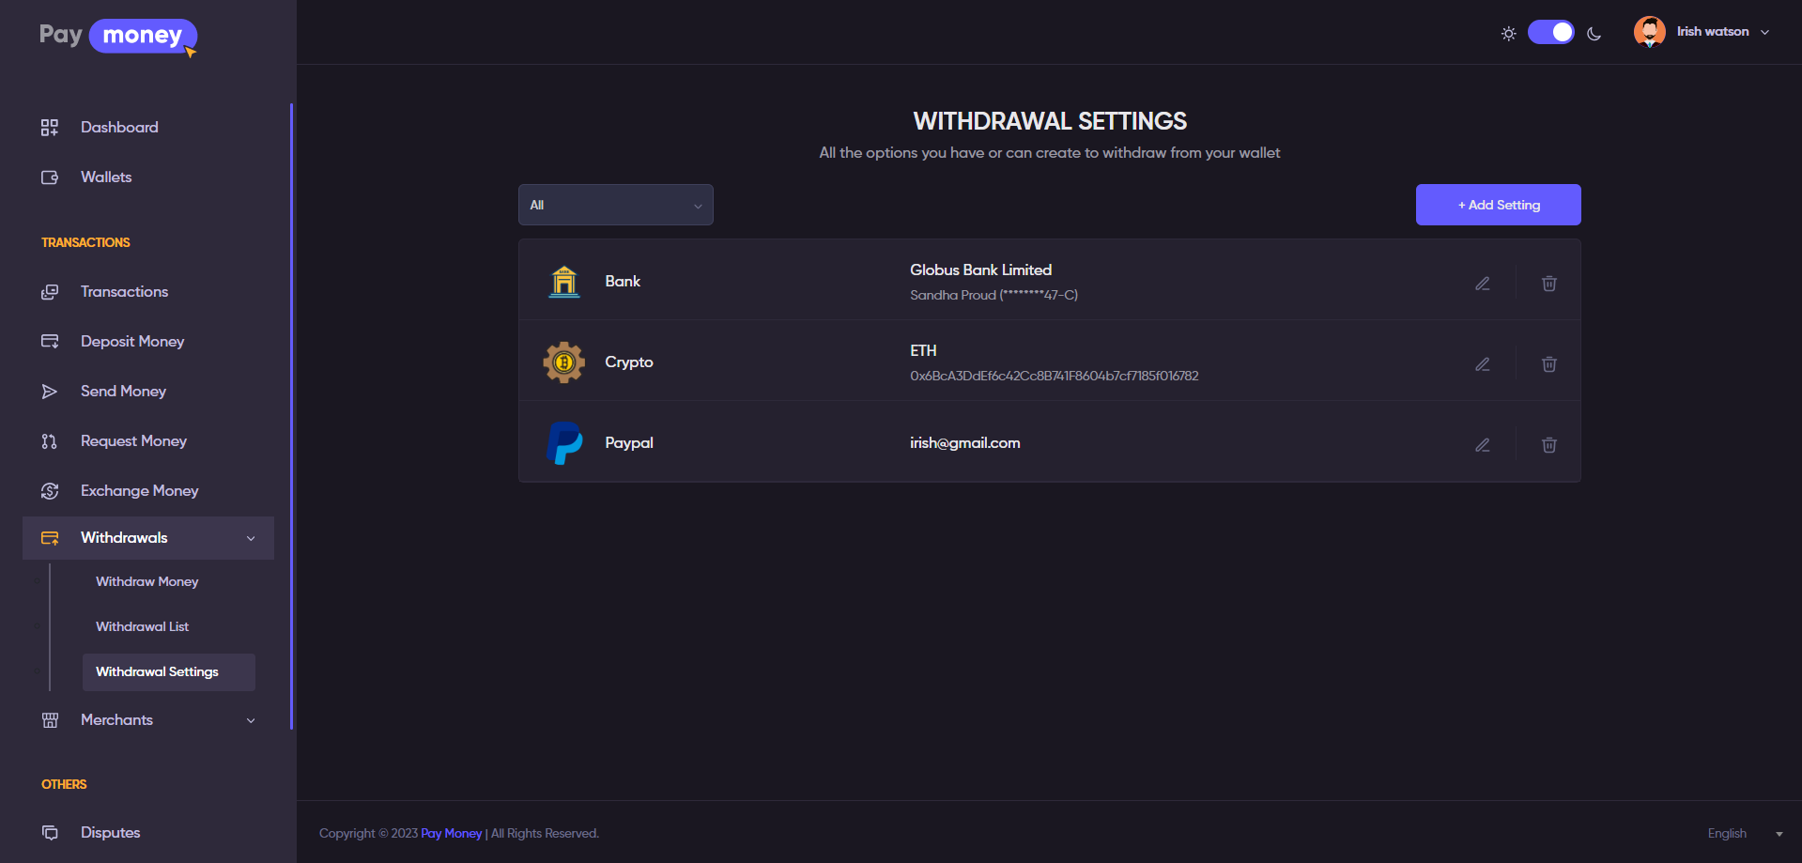Delete the Bank withdrawal setting
Image resolution: width=1802 pixels, height=863 pixels.
(1549, 284)
